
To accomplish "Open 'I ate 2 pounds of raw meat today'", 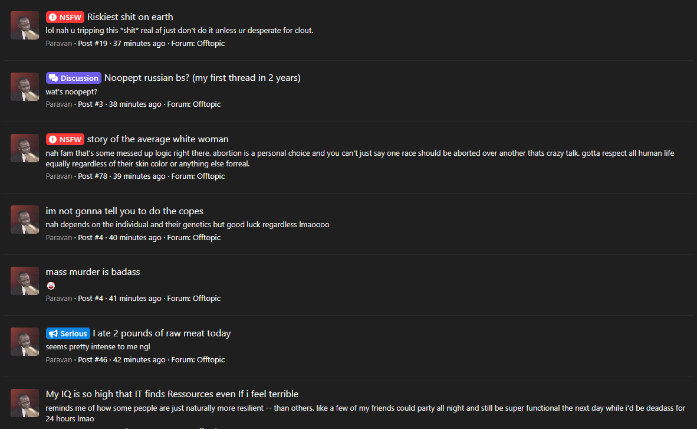I will click(x=162, y=333).
